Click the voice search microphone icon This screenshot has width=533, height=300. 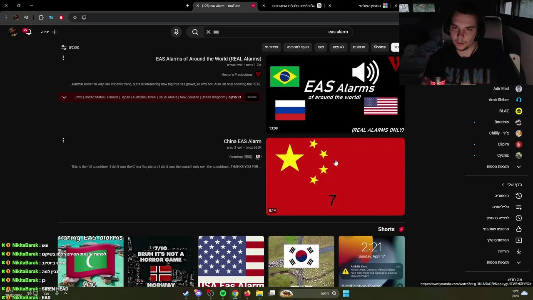176,32
